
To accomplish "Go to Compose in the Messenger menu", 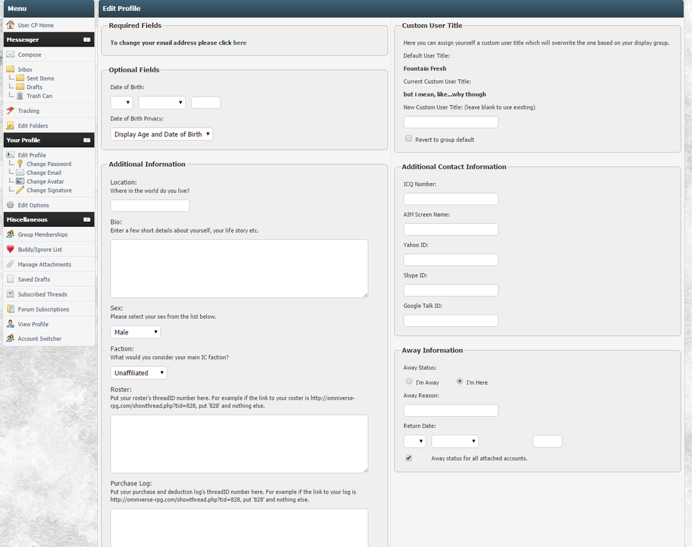I will click(x=30, y=55).
